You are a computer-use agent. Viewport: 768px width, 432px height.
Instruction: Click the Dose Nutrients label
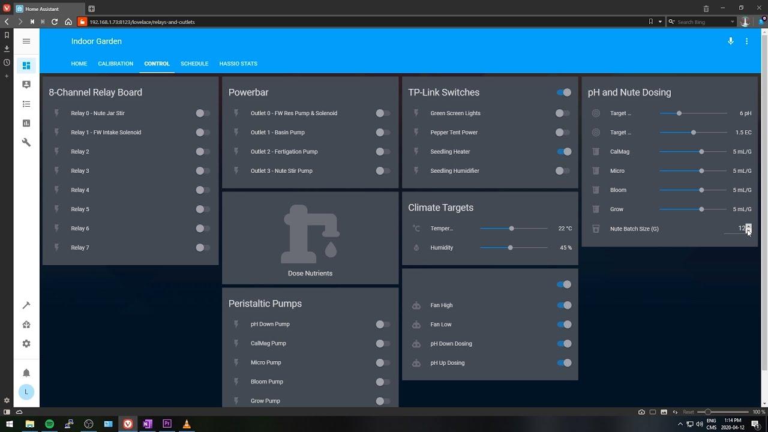pos(310,273)
